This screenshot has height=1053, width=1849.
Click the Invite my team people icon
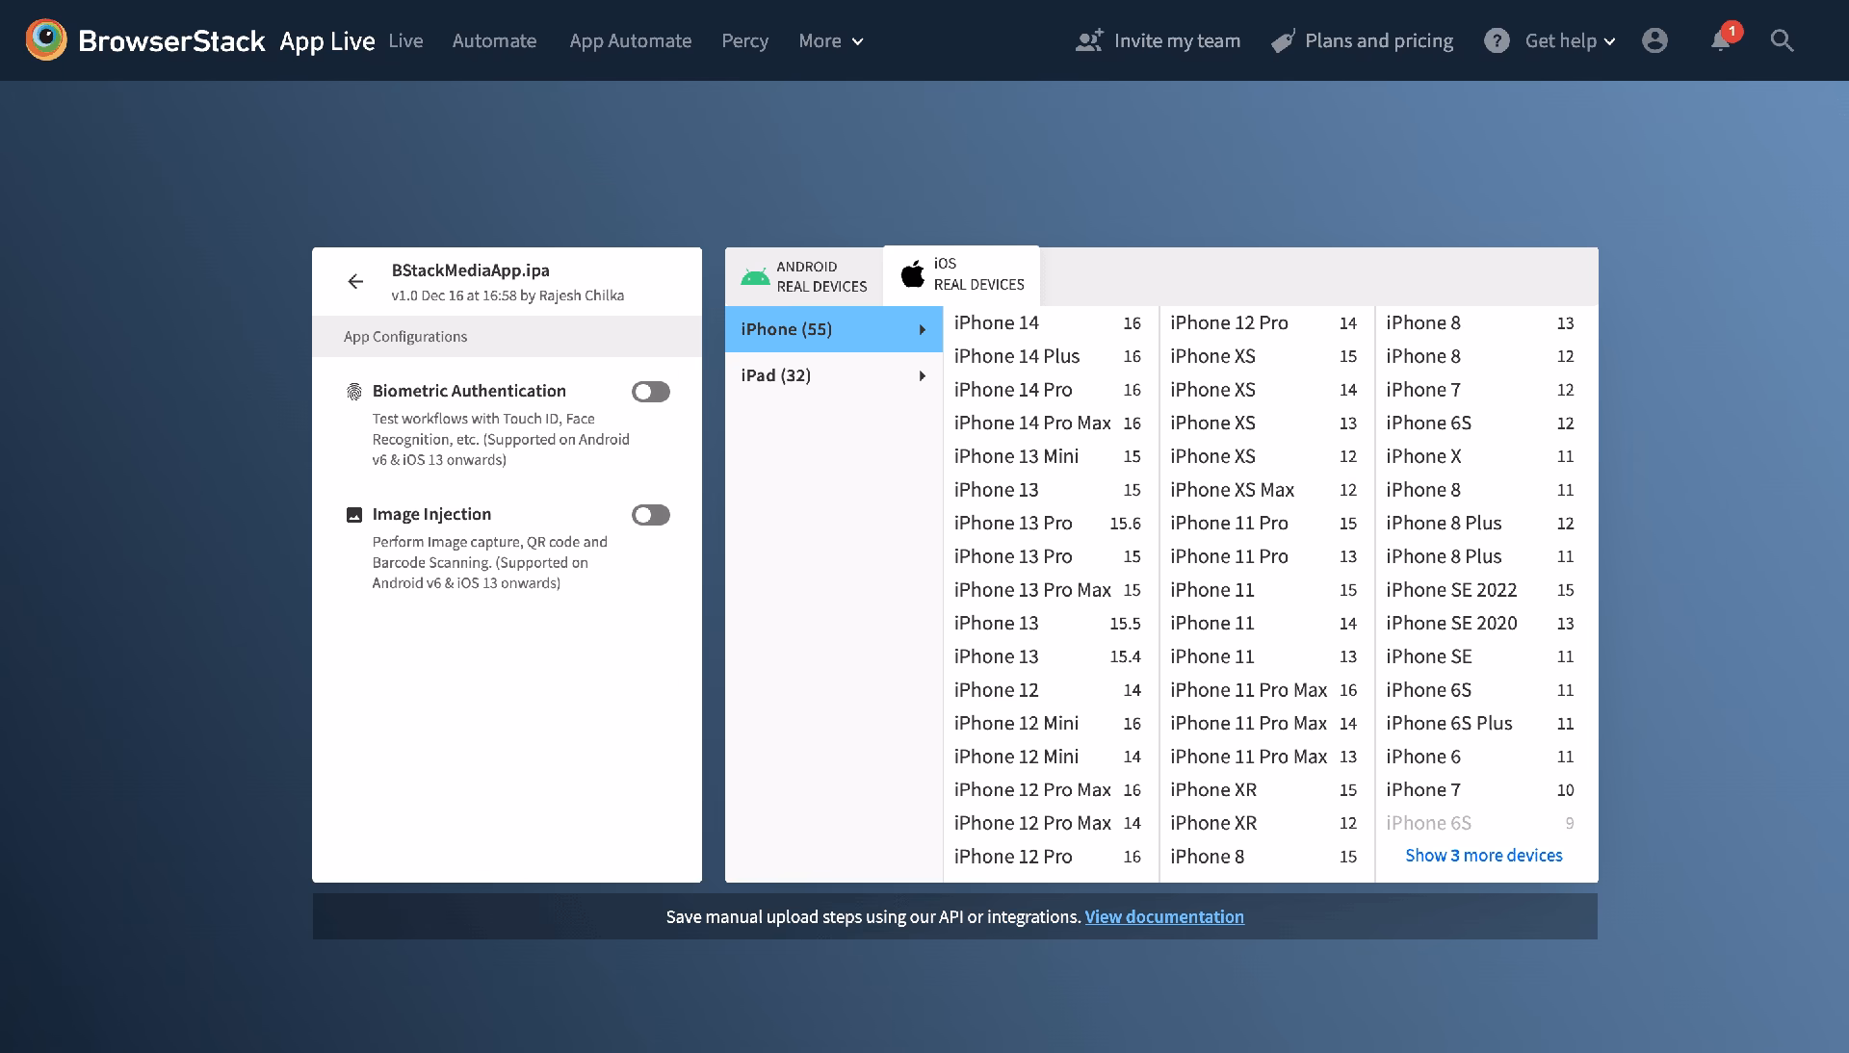point(1089,40)
